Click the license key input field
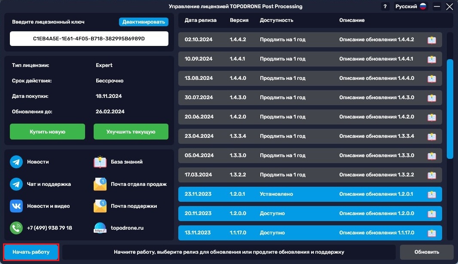The image size is (458, 264). (89, 39)
